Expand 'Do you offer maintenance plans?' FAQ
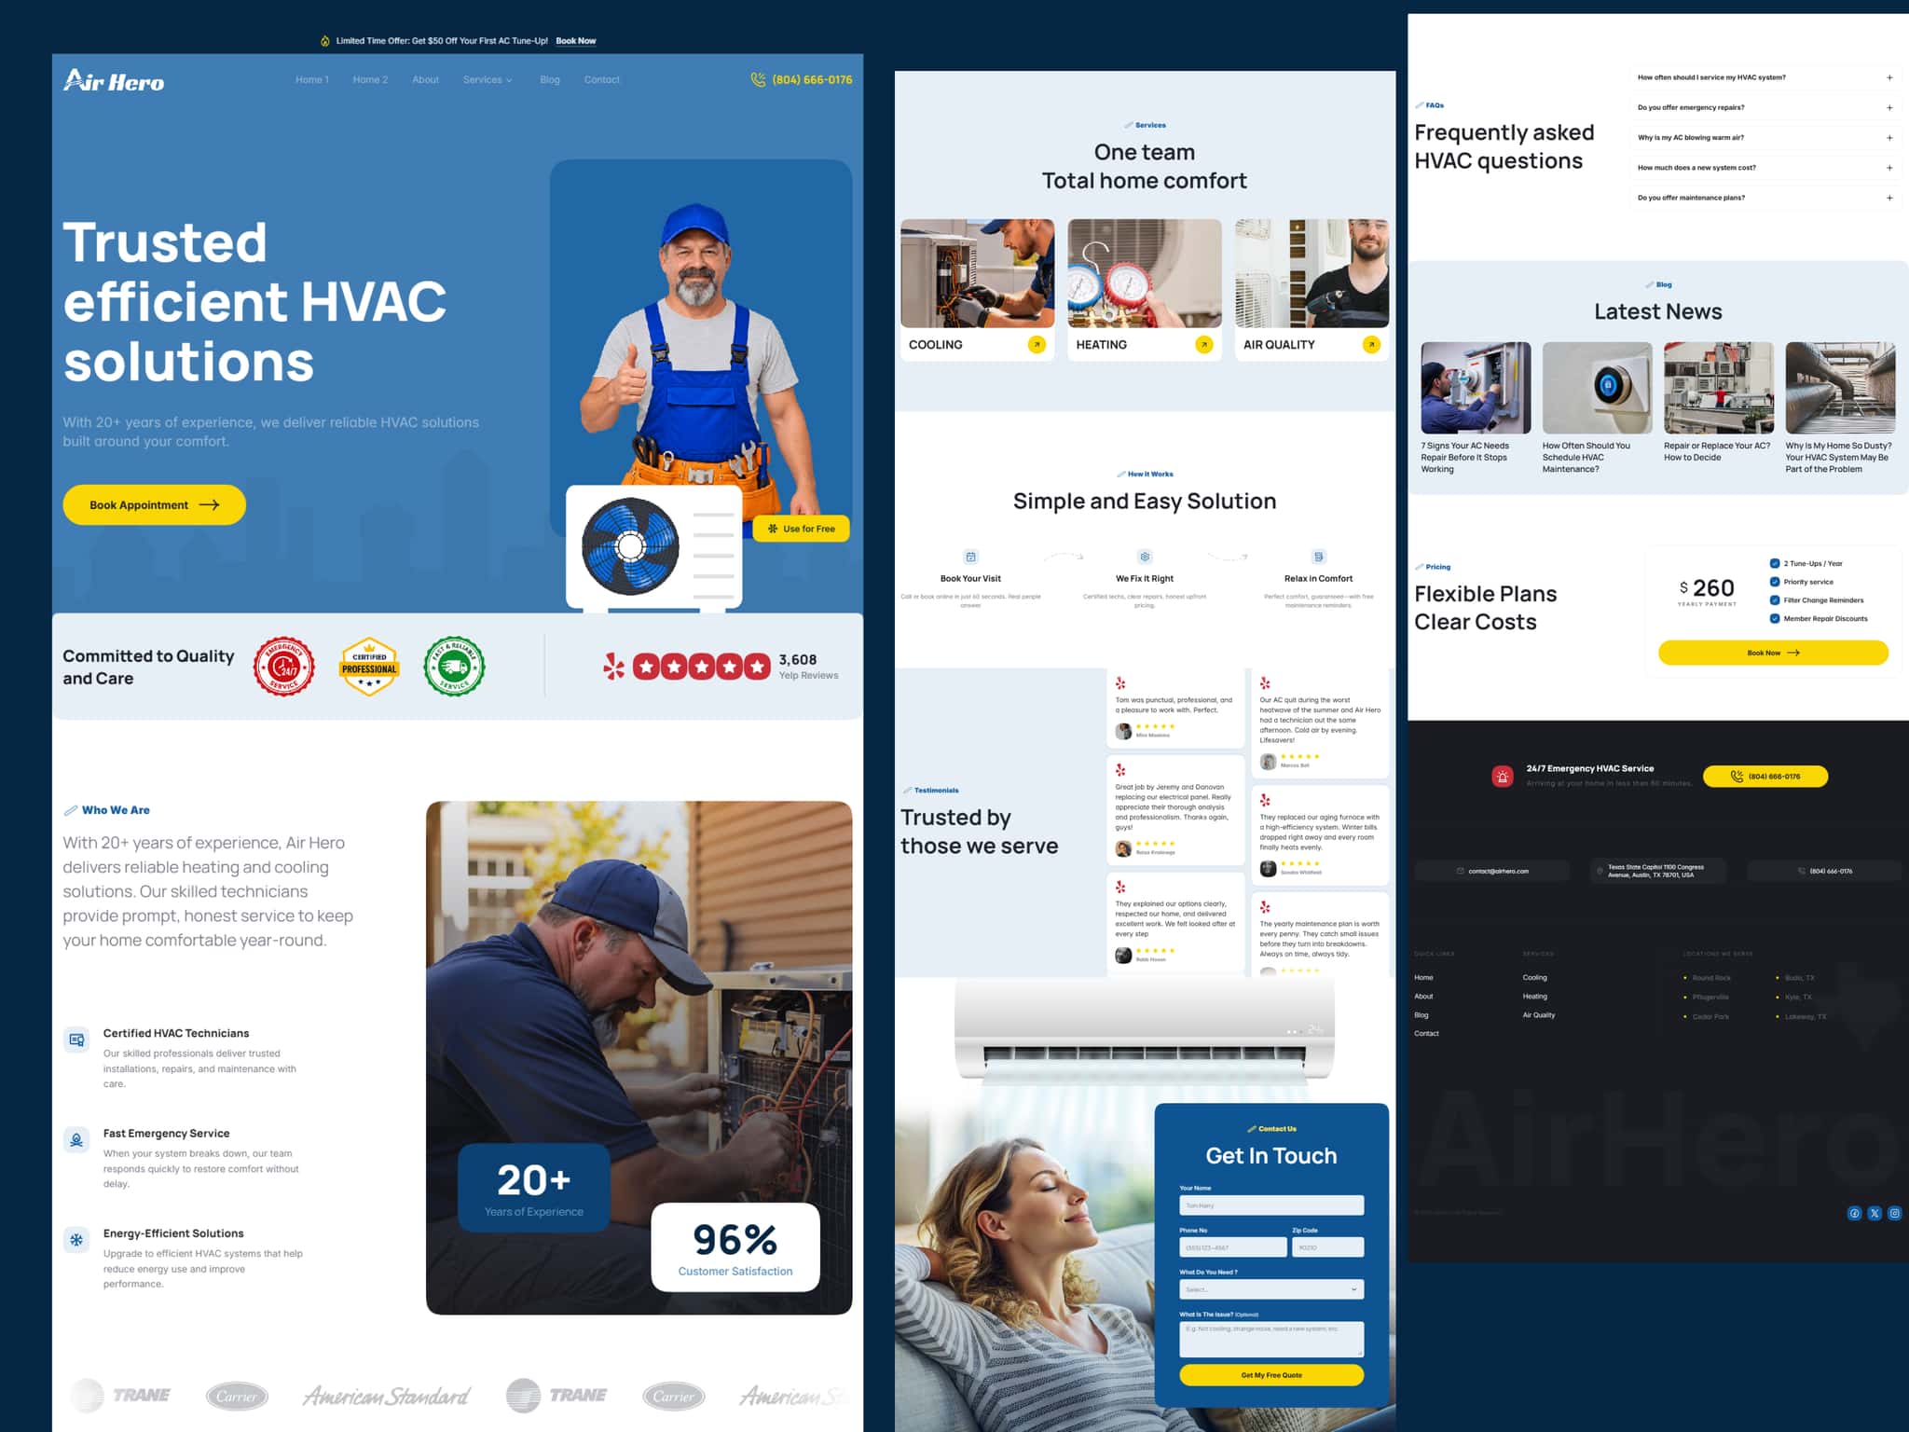The width and height of the screenshot is (1909, 1432). pyautogui.click(x=1765, y=198)
